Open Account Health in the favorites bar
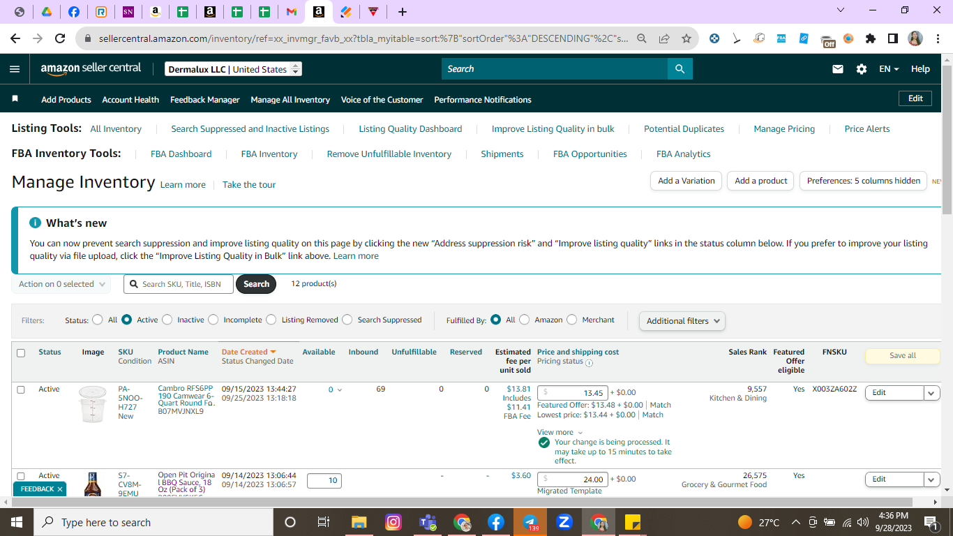The image size is (953, 536). pyautogui.click(x=130, y=100)
